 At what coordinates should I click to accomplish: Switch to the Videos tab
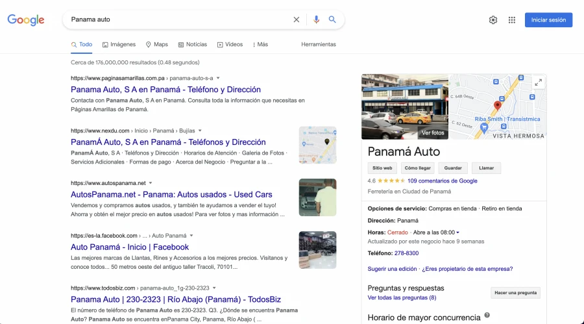pos(230,44)
